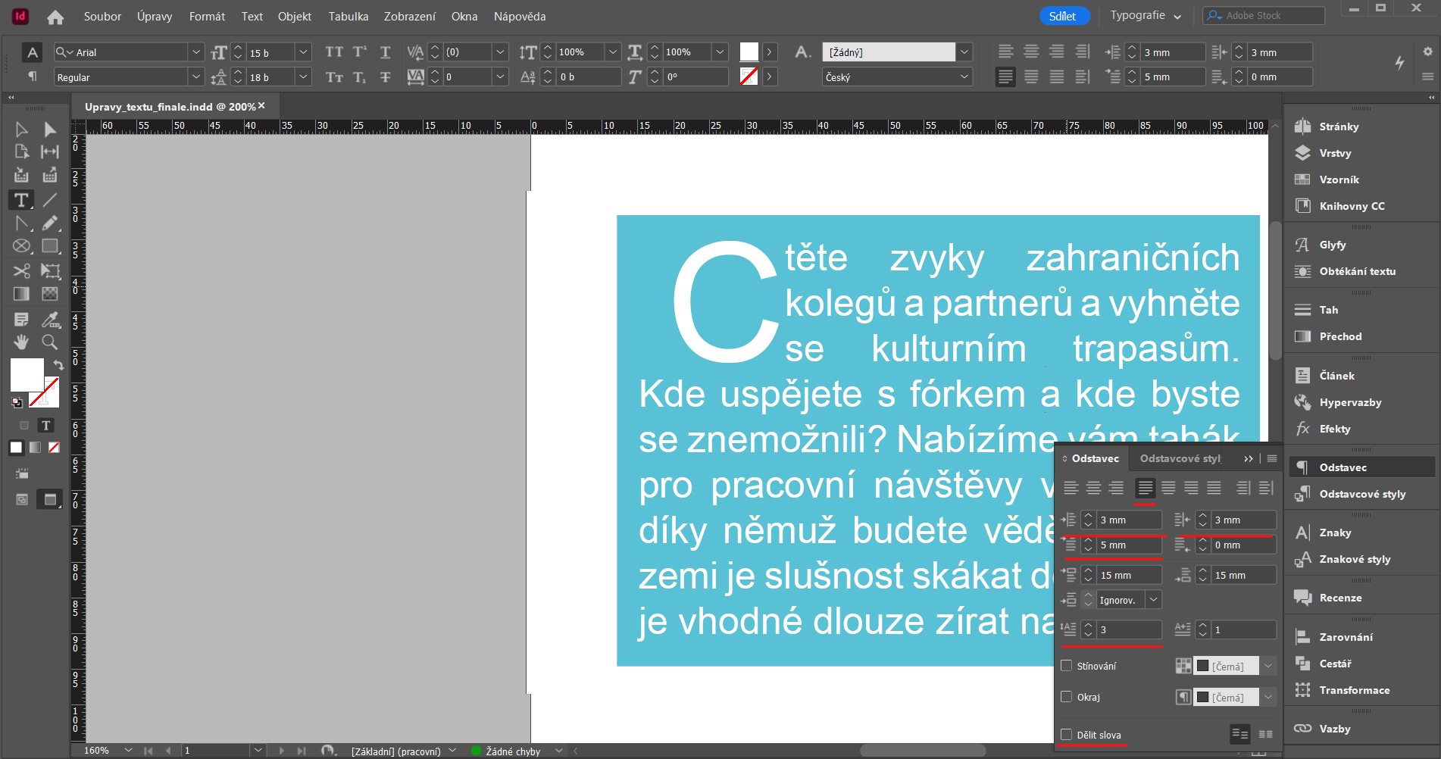Toggle the Okraj checkbox on
Screen dimensions: 1441x759
pyautogui.click(x=1066, y=697)
